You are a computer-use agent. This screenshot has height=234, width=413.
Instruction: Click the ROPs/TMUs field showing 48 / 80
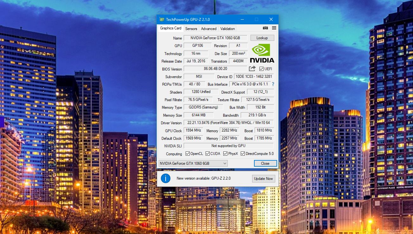pyautogui.click(x=194, y=84)
